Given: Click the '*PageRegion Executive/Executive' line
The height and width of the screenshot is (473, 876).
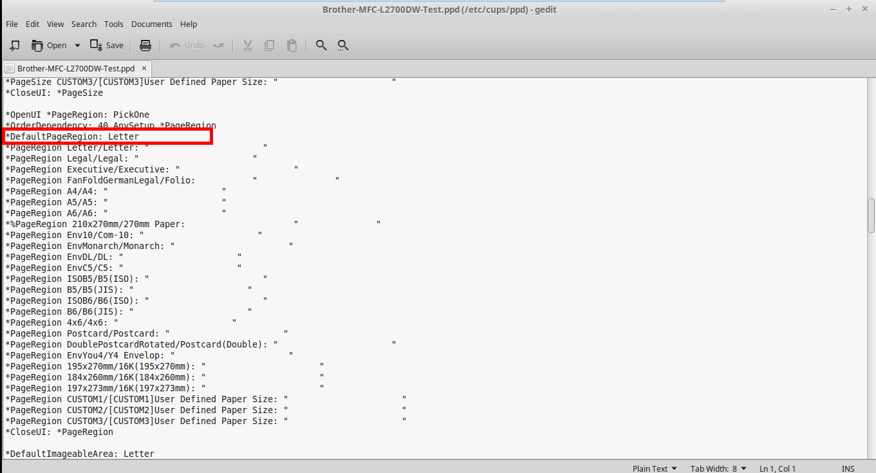Looking at the screenshot, I should point(152,169).
